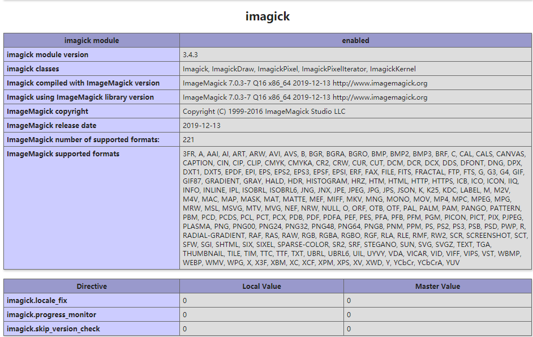Viewport: 533px width, 337px height.
Task: Click the imagemagick.org URL in compiled-with row
Action: [x=380, y=83]
